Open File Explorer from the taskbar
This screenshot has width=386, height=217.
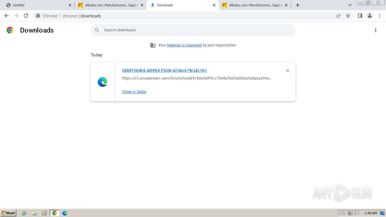pyautogui.click(x=34, y=213)
